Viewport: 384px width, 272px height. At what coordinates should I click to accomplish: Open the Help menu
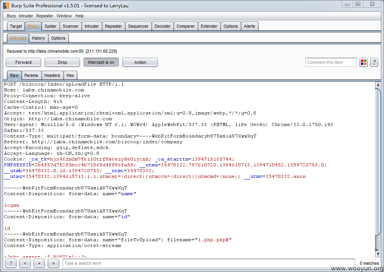click(x=79, y=16)
